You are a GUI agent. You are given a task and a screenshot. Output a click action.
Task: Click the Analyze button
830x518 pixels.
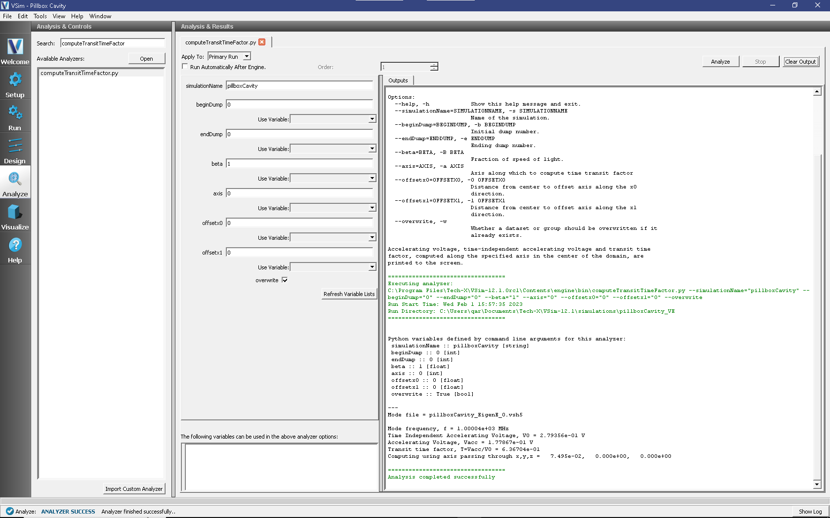click(720, 62)
